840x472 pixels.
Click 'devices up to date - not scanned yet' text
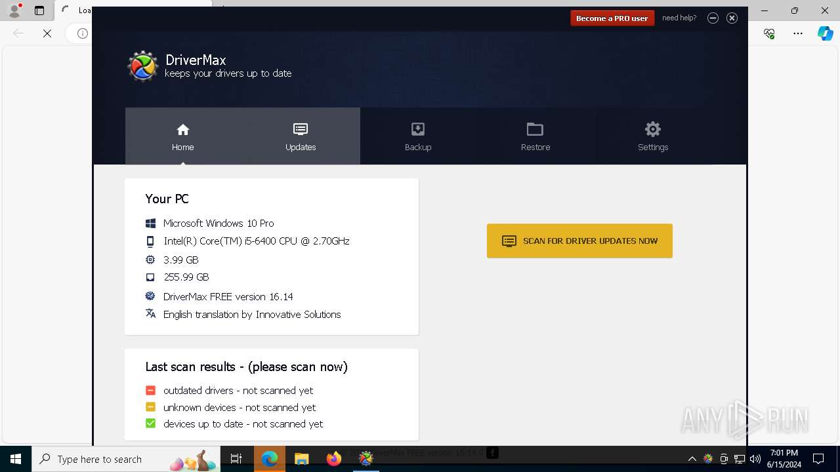point(243,424)
